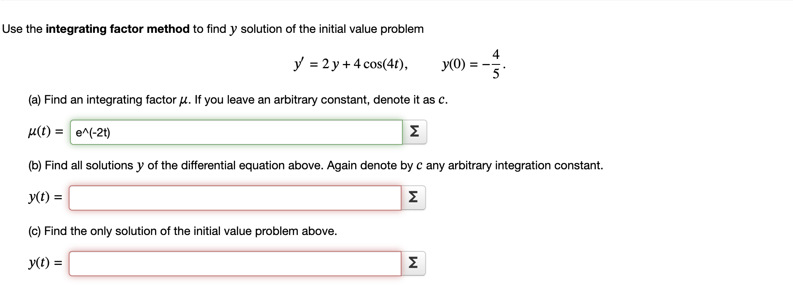Click the label μ(t) = before the answer box
The image size is (793, 299).
click(x=44, y=133)
